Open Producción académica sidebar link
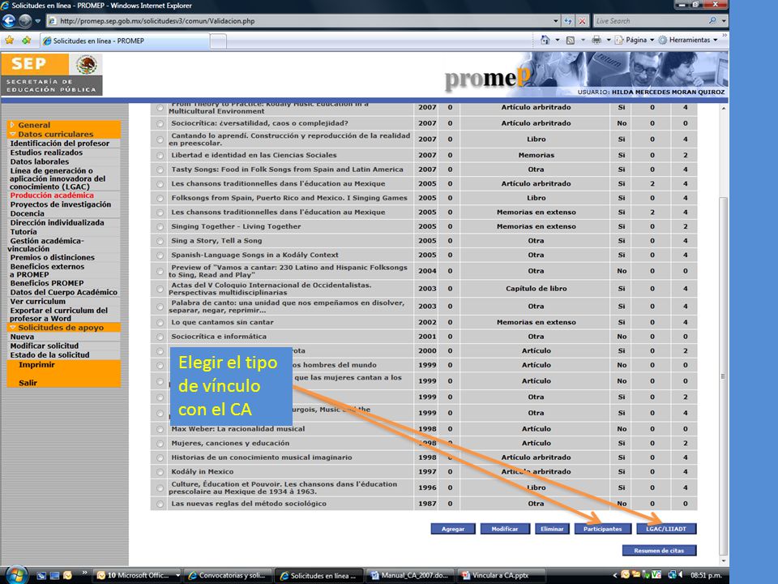778x584 pixels. click(52, 195)
